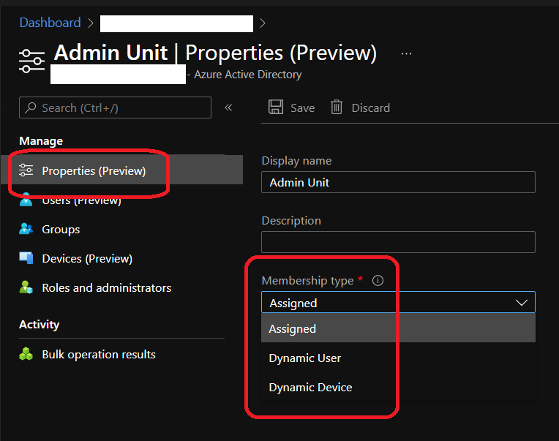The image size is (559, 441).
Task: Click the Devices (Preview) monitor icon
Action: click(26, 258)
